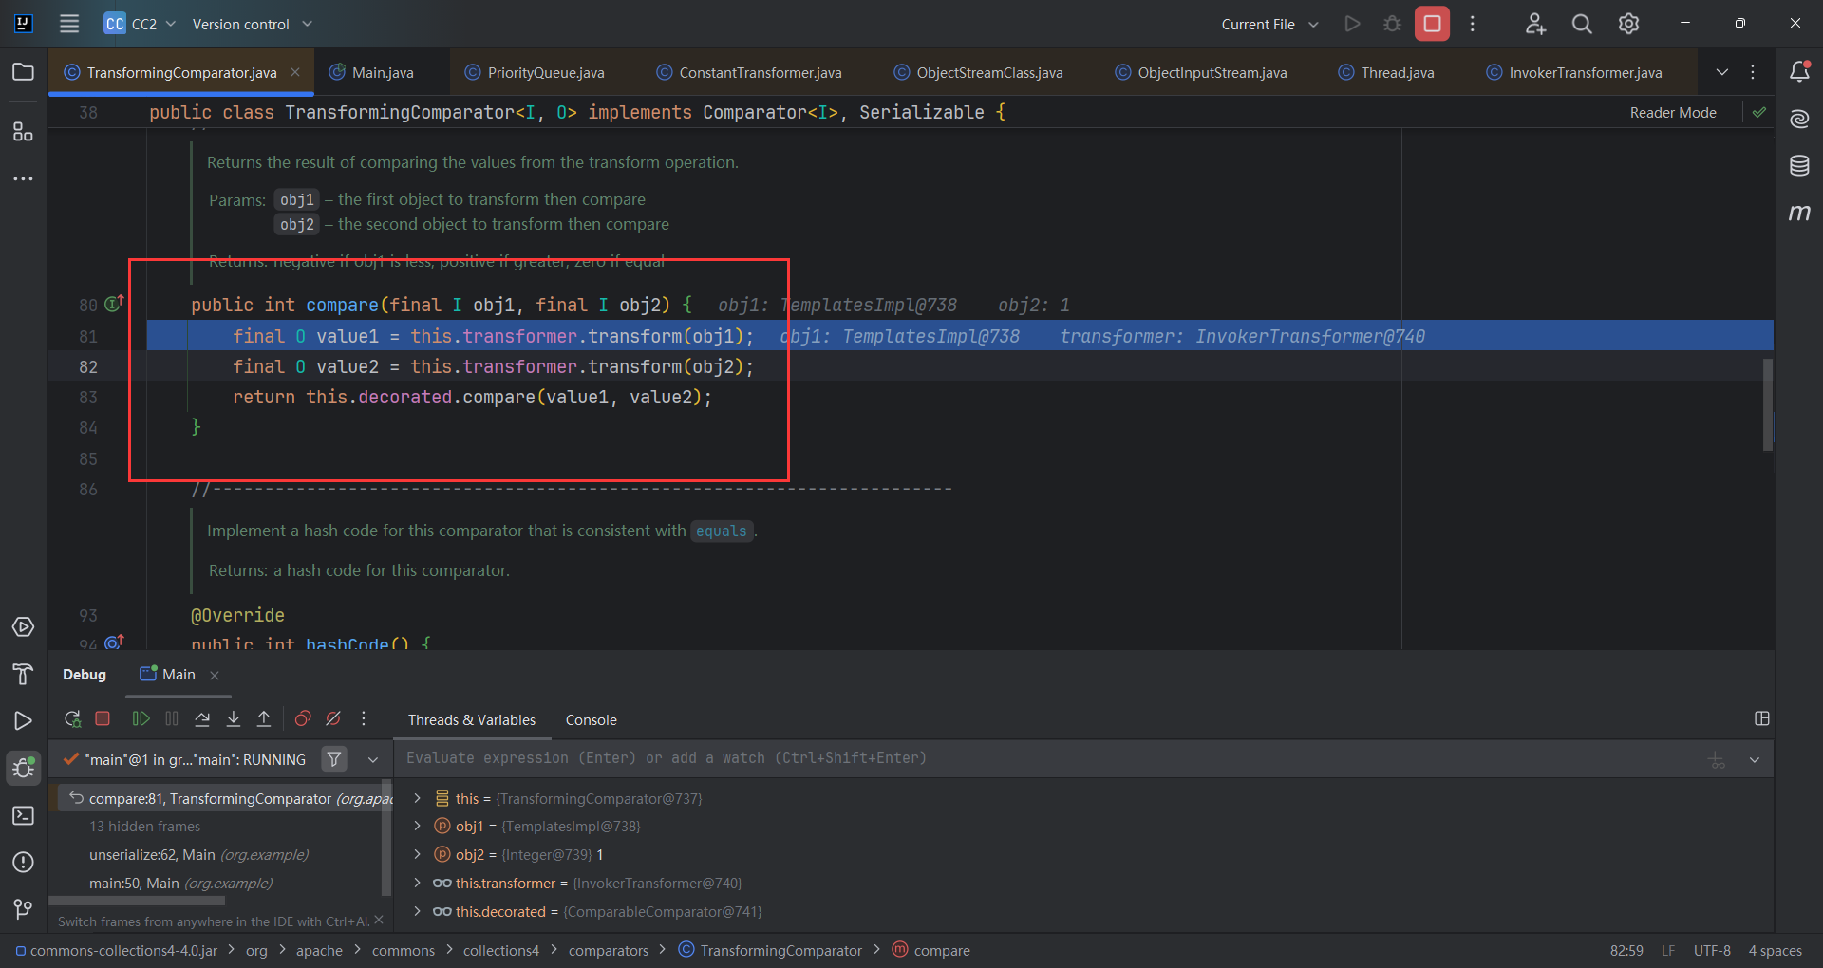
Task: Expand this.transformer variable node
Action: (417, 883)
